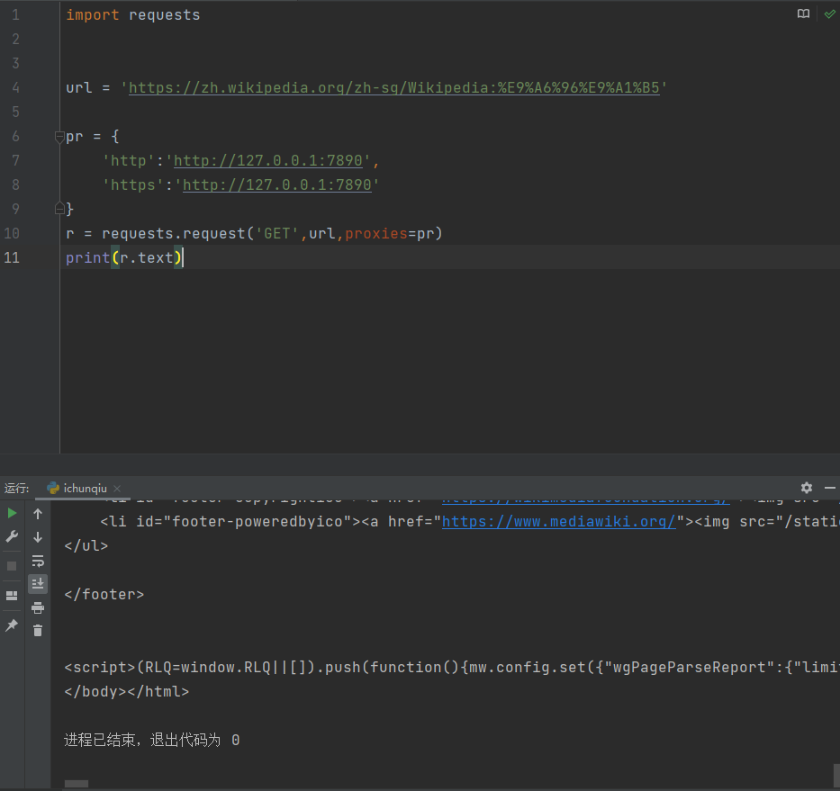This screenshot has height=791, width=840.
Task: Open run configuration wrench icon
Action: [x=12, y=536]
